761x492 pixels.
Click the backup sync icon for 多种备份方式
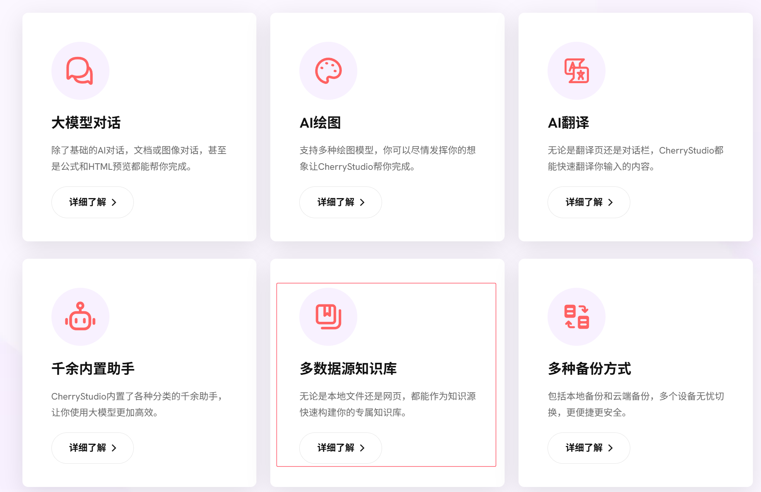coord(577,316)
